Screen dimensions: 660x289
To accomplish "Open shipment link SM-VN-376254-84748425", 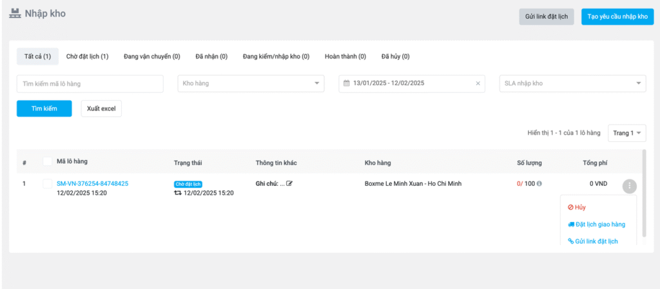I will tap(93, 184).
